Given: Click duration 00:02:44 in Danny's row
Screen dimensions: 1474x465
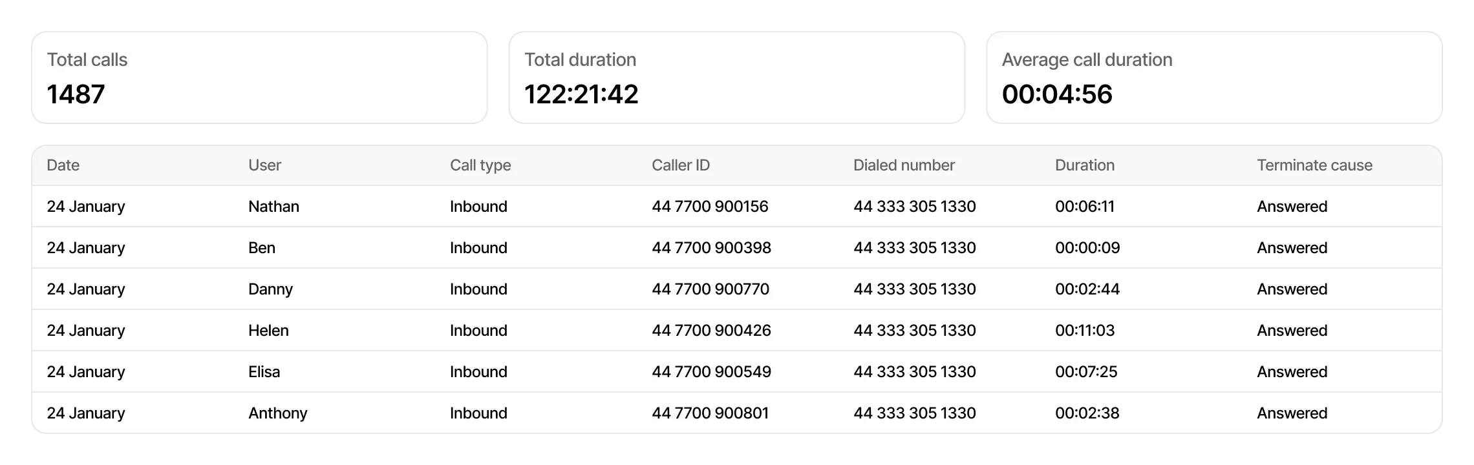Looking at the screenshot, I should click(1087, 289).
